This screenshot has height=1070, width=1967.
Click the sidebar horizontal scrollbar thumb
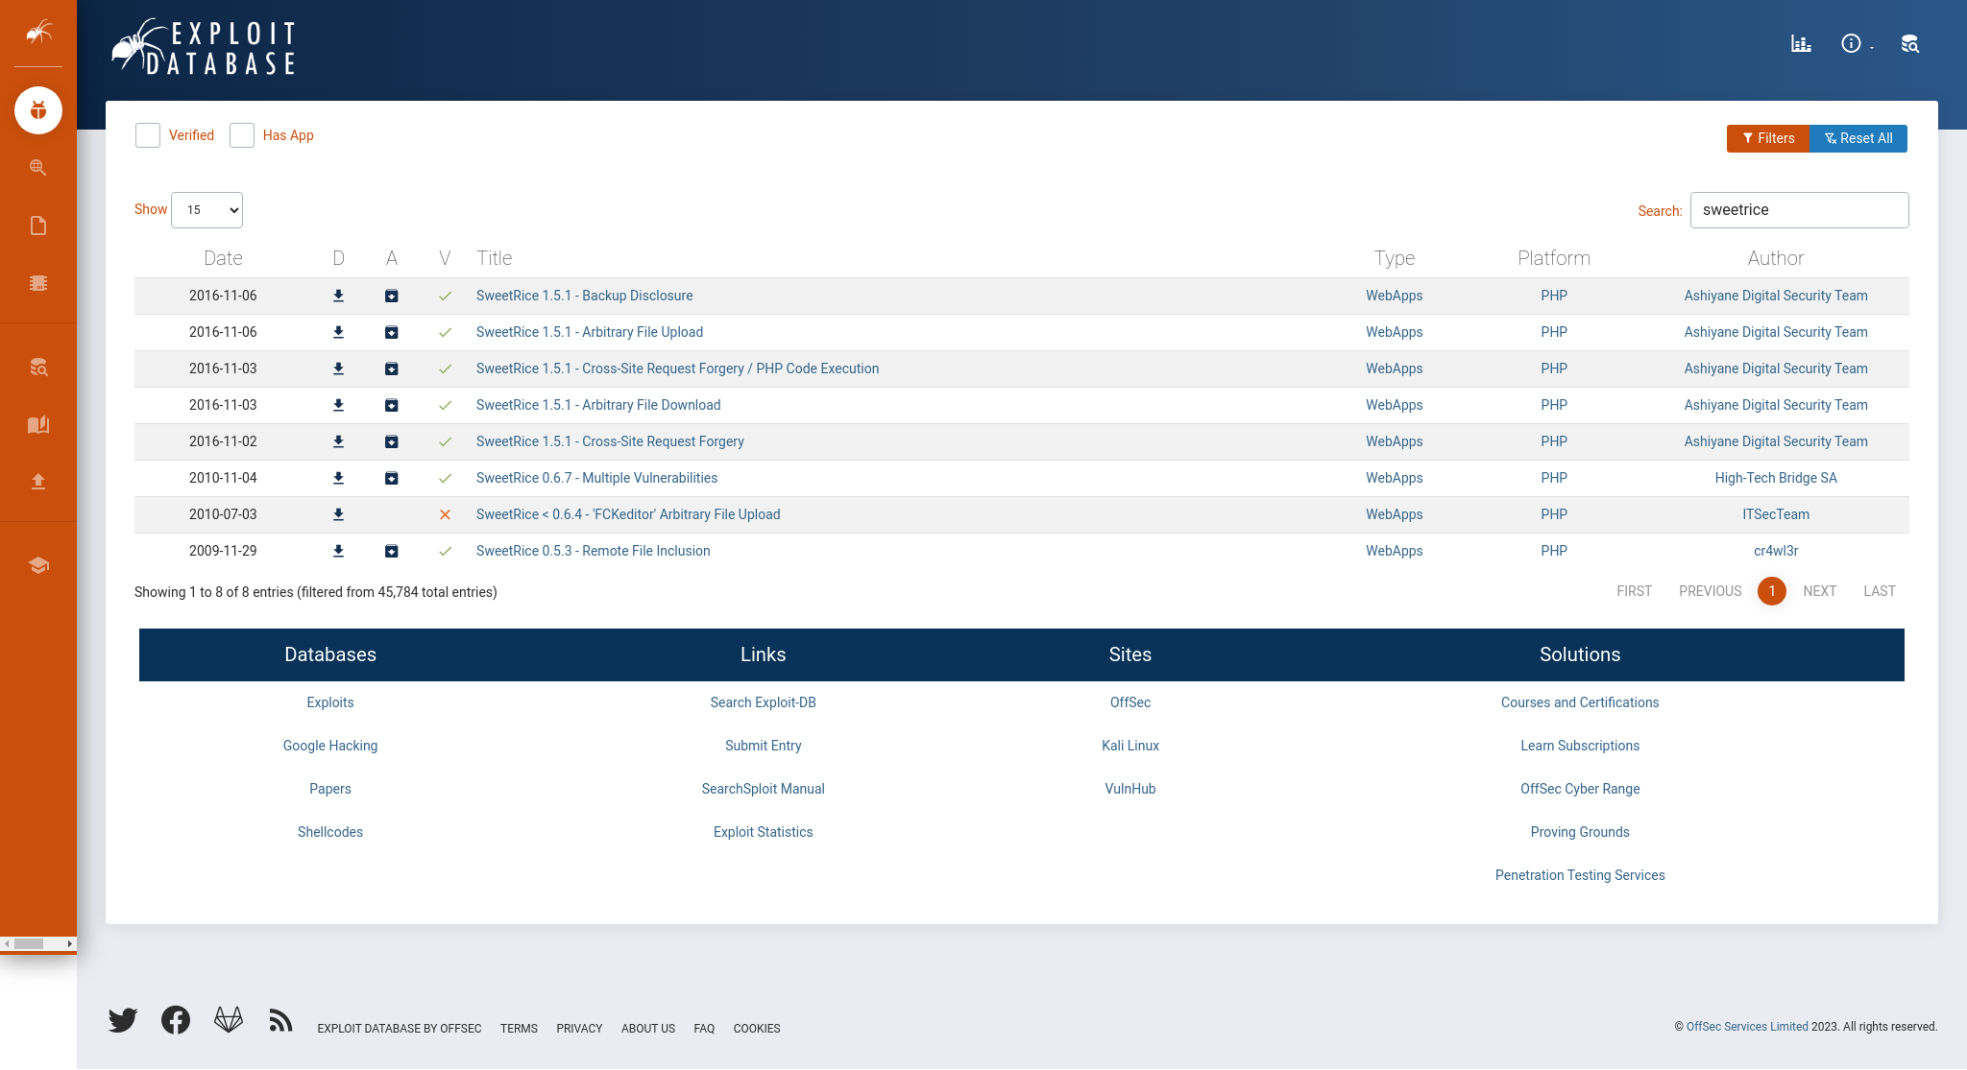tap(29, 943)
